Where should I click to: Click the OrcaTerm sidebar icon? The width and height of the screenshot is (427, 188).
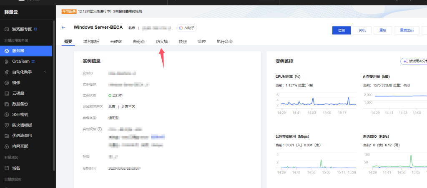pos(7,62)
